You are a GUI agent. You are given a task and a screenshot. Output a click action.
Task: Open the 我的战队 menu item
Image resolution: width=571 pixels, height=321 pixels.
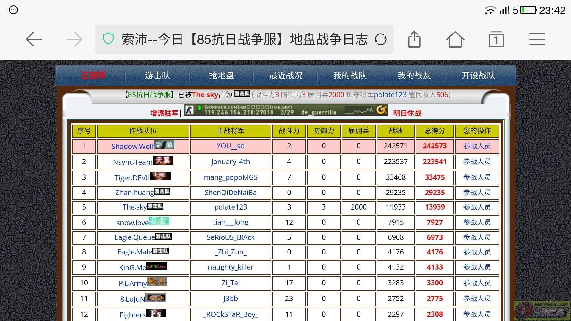coord(350,75)
